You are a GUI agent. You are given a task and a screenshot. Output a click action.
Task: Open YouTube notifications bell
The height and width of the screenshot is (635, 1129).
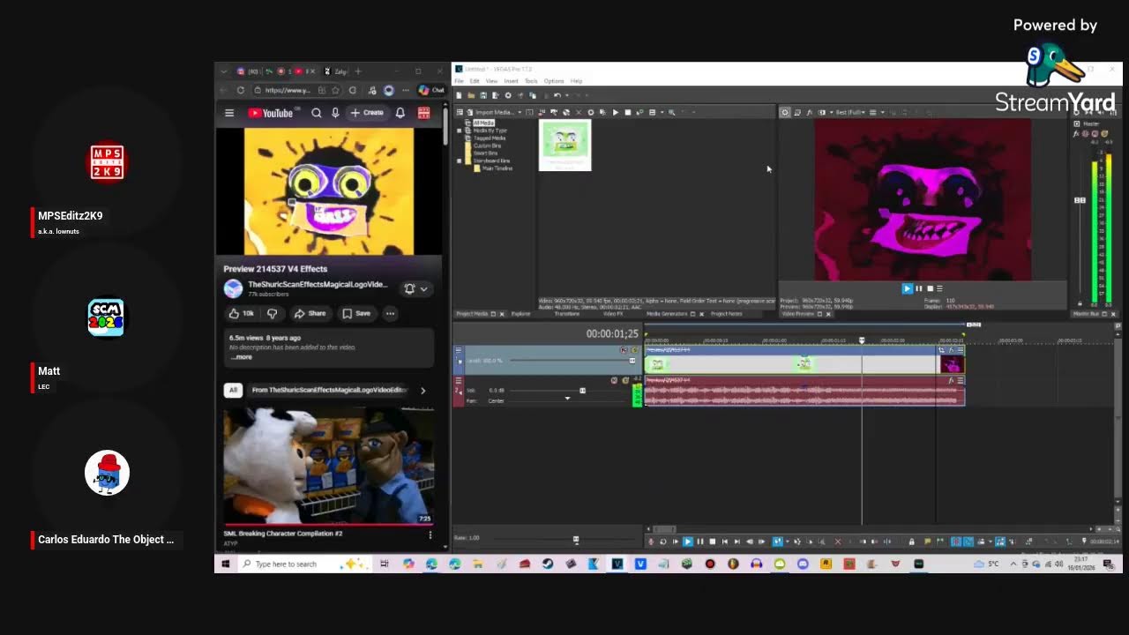[400, 113]
